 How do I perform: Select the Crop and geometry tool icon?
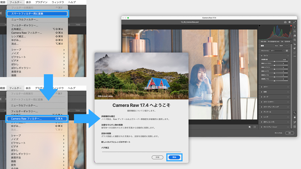click(295, 31)
